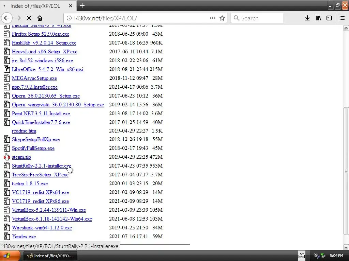This screenshot has height=261, width=349.
Task: Download StuntRally-2.2.1-installer.exe
Action: [41, 166]
